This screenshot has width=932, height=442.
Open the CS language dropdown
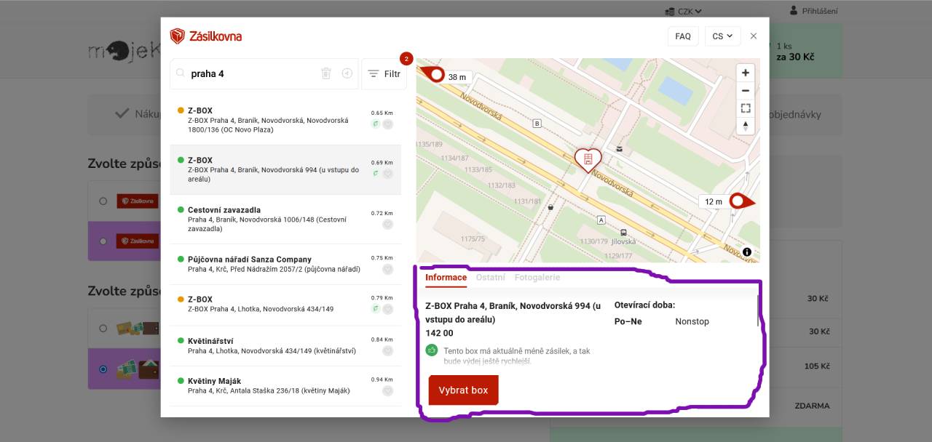(x=722, y=36)
